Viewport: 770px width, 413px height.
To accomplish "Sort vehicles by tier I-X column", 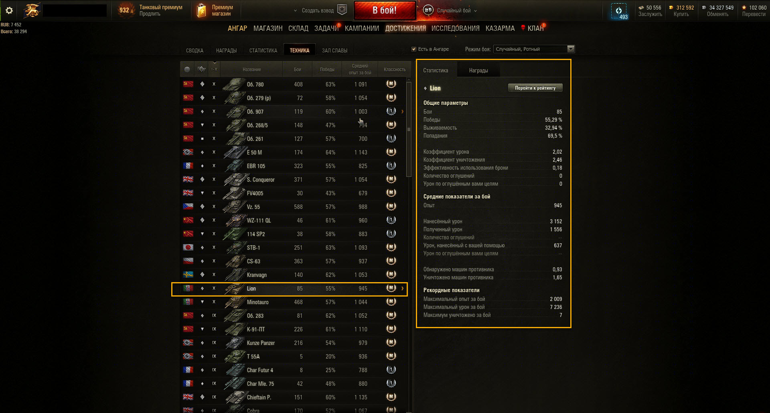I will point(215,69).
